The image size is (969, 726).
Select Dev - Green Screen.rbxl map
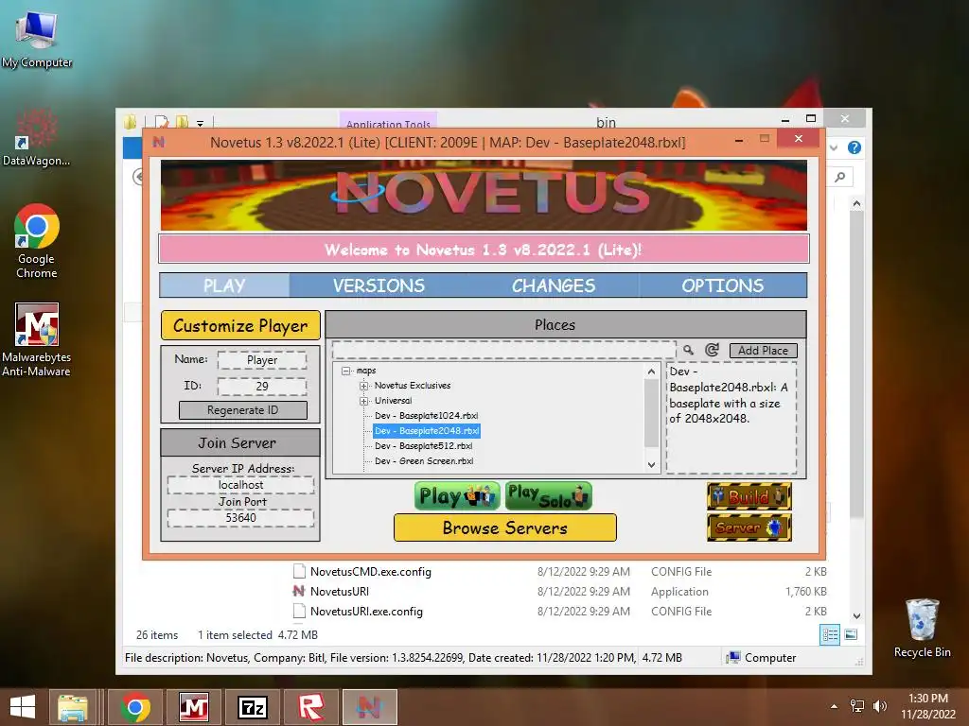424,461
